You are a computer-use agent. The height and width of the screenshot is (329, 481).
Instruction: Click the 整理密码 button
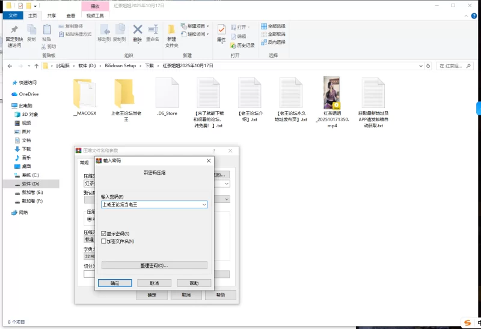tap(154, 265)
